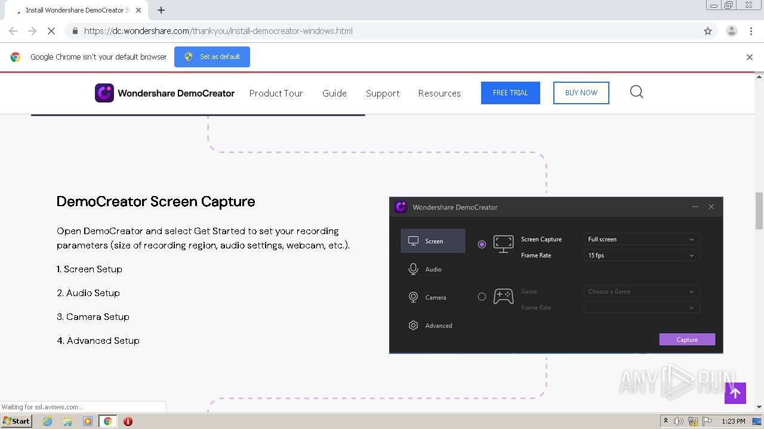
Task: Close the Install Wondershare DemoCreator tab
Action: coord(138,10)
